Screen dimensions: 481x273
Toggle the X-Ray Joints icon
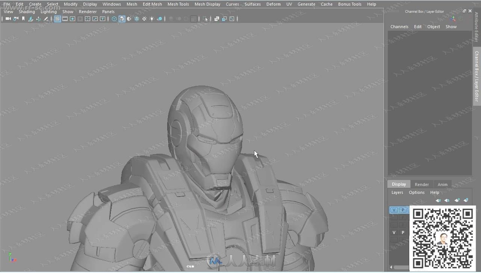(x=232, y=19)
